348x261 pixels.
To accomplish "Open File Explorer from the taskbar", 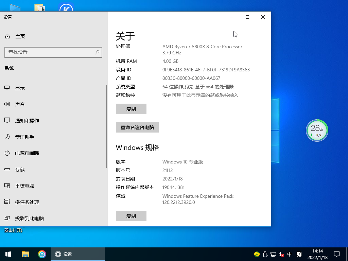I will 25,254.
